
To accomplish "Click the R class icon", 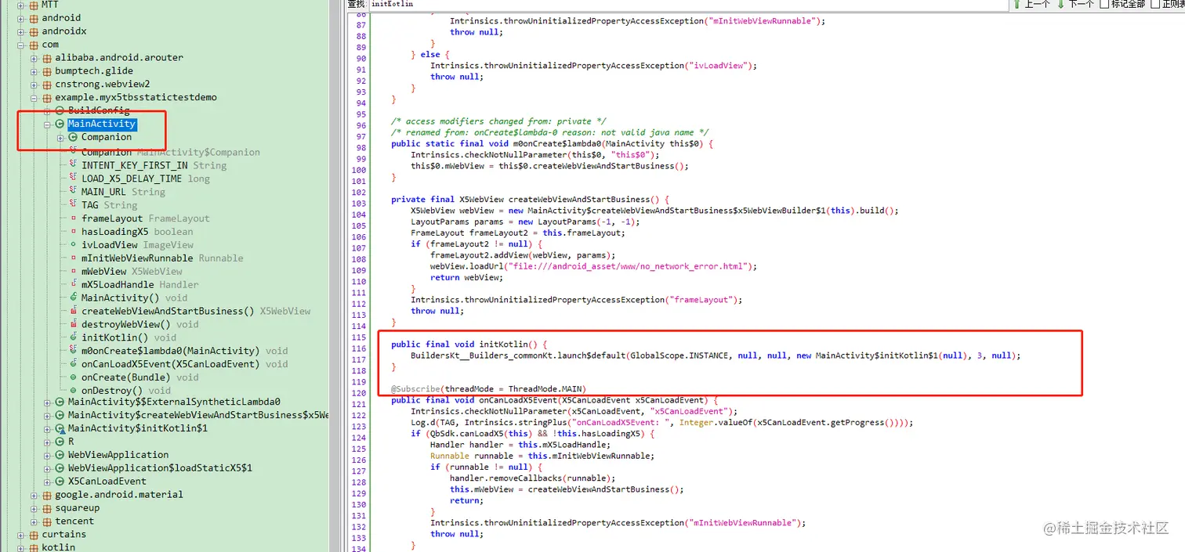I will (x=60, y=442).
